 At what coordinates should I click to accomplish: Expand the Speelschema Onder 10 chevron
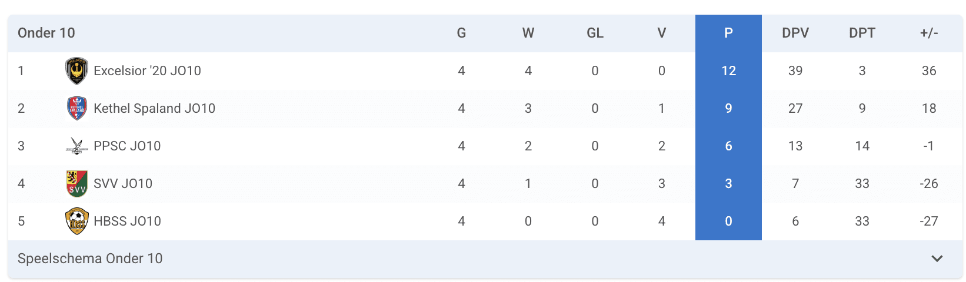[937, 259]
